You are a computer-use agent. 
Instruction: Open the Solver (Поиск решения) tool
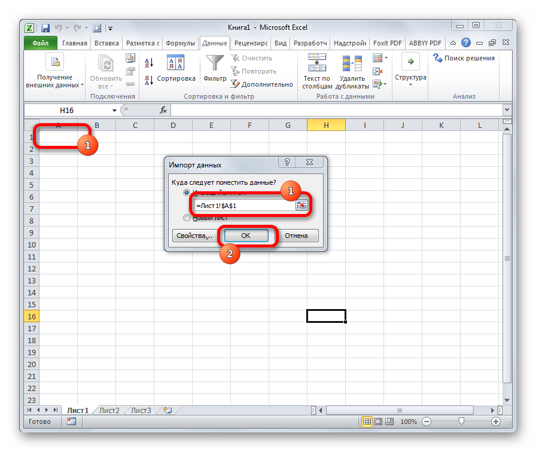click(x=464, y=58)
